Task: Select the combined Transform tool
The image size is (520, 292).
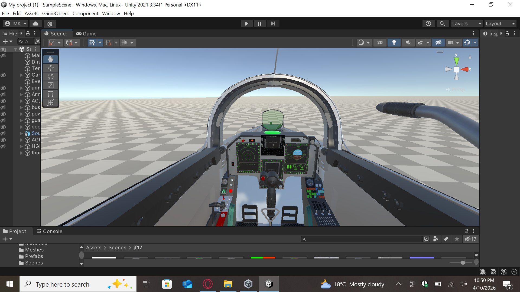Action: tap(51, 102)
